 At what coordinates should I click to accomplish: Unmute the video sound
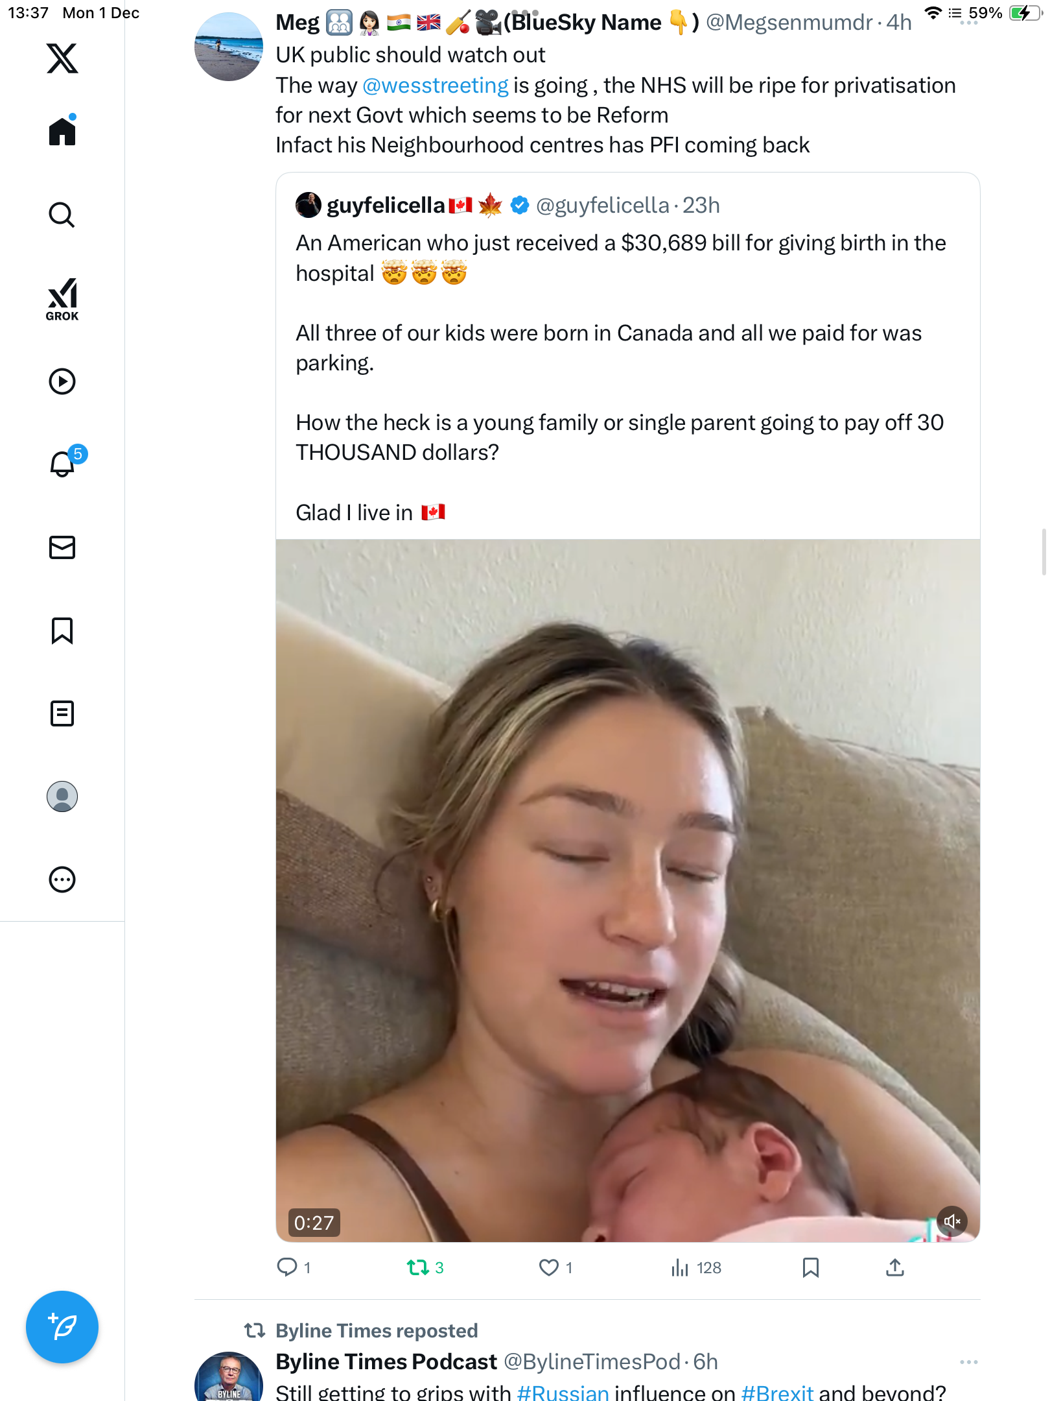point(951,1221)
